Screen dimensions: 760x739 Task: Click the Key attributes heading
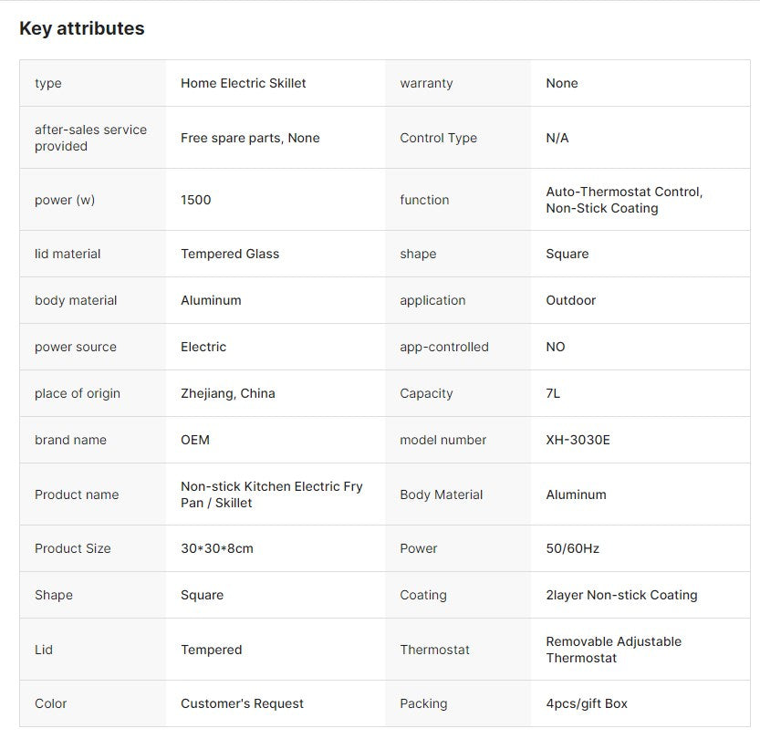(x=82, y=28)
